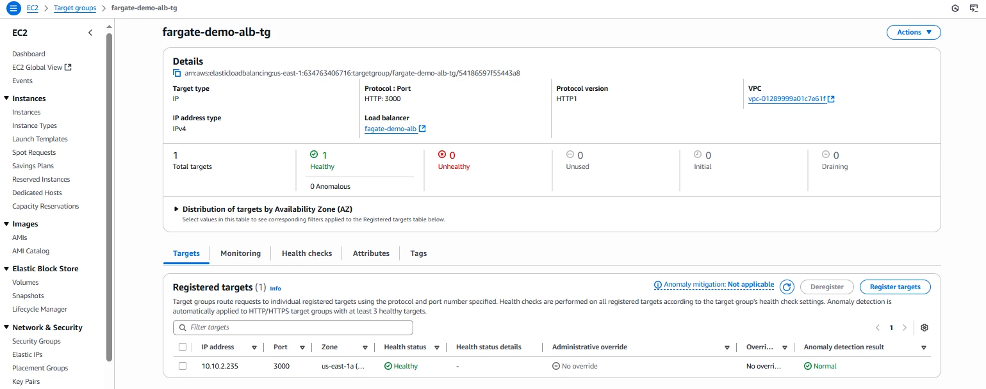Open AMI Catalog in the sidebar
Screen dimensions: 986x389
[31, 251]
